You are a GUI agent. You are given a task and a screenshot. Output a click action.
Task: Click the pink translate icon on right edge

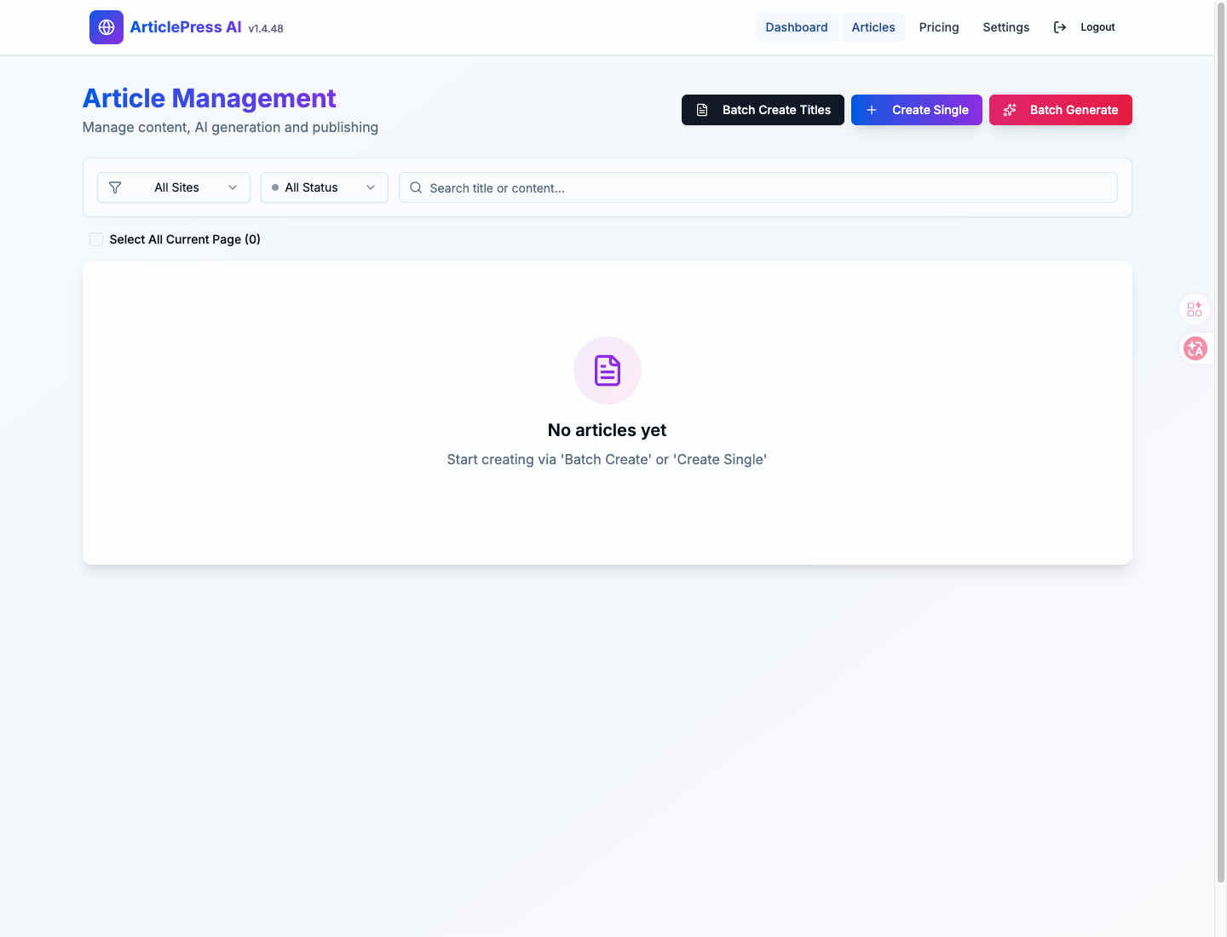1195,348
